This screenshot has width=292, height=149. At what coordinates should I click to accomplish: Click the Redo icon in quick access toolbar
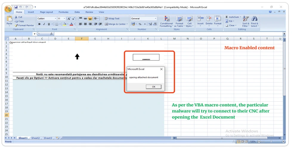27,7
